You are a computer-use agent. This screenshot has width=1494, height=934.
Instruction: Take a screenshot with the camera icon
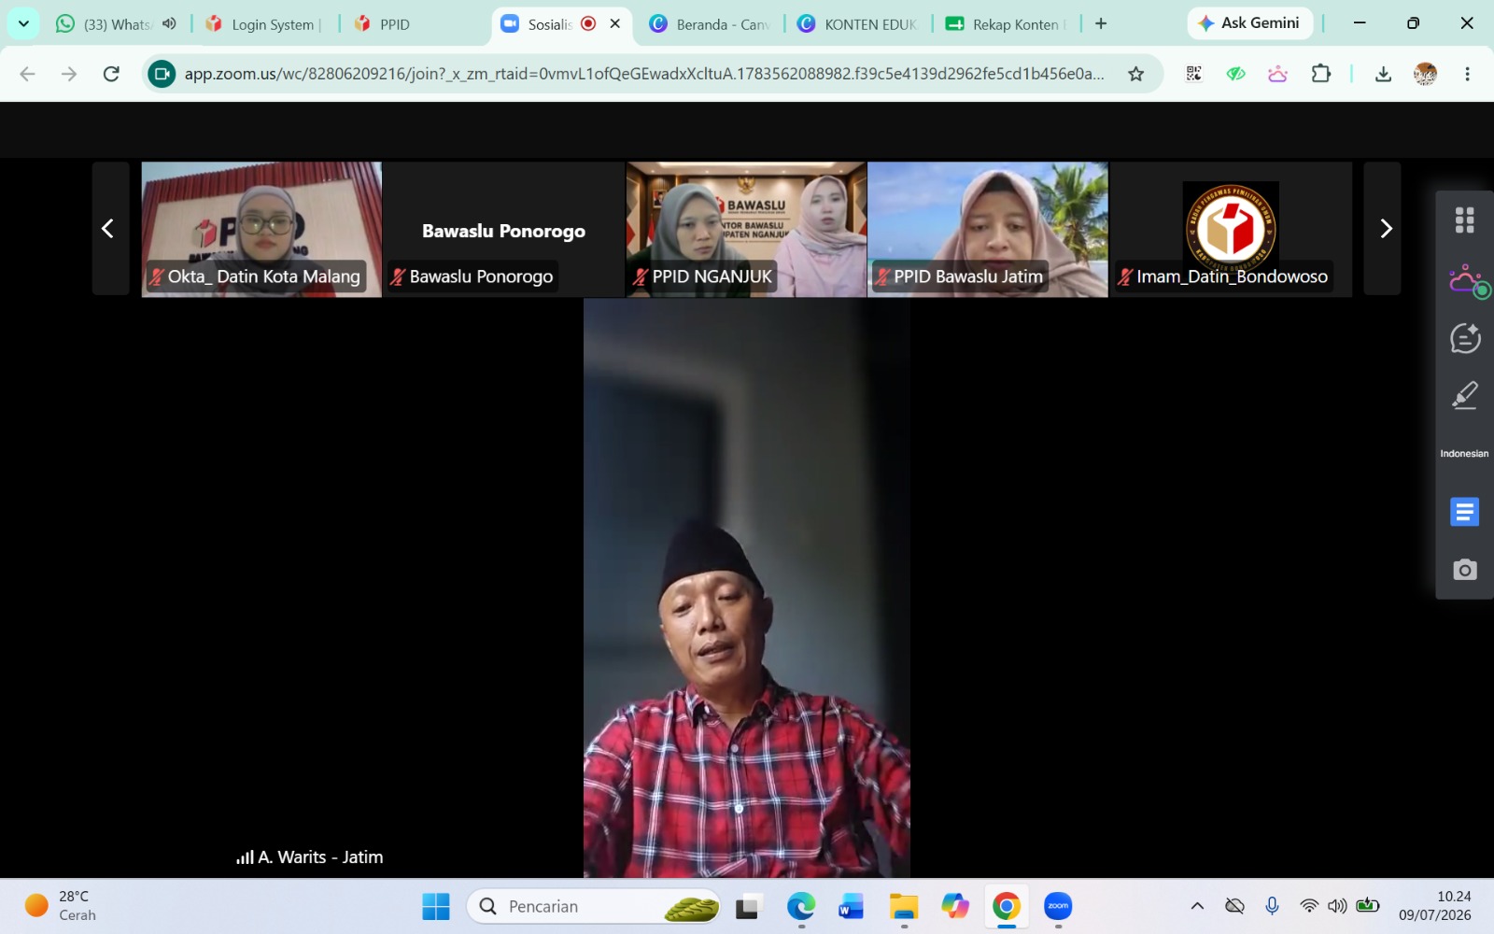(x=1464, y=570)
